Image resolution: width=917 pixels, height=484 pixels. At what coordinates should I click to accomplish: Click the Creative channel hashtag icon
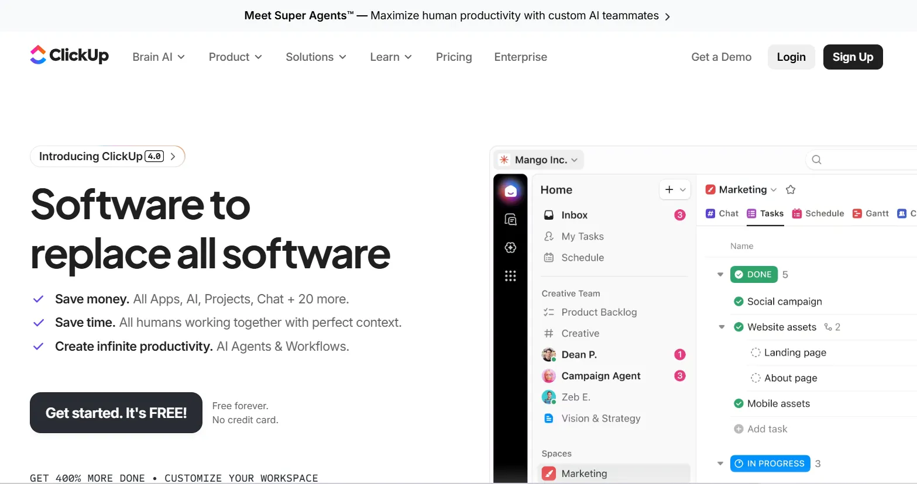[549, 333]
